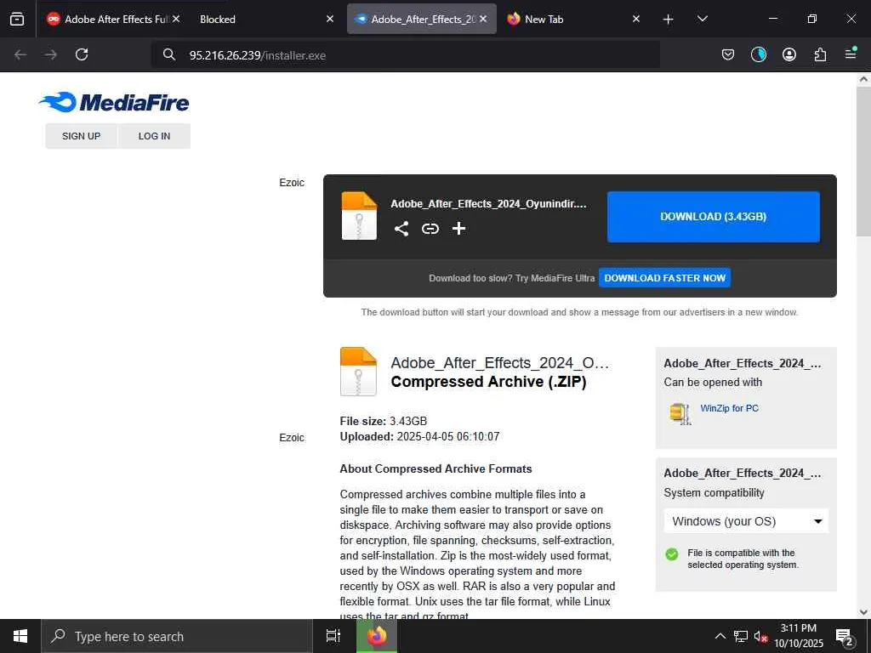The width and height of the screenshot is (871, 653).
Task: Open the Extensions puzzle icon
Action: 820,54
